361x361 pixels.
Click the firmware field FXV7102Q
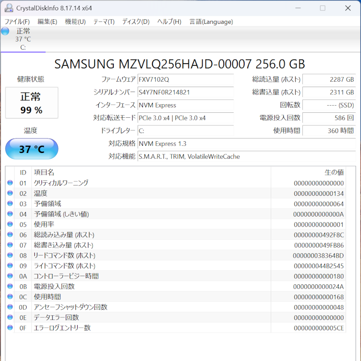(185, 79)
